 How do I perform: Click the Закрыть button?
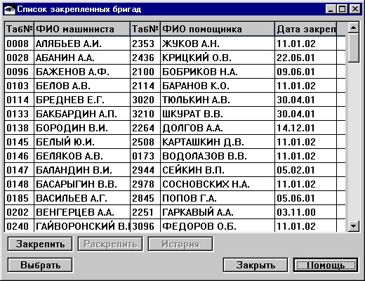pos(255,265)
